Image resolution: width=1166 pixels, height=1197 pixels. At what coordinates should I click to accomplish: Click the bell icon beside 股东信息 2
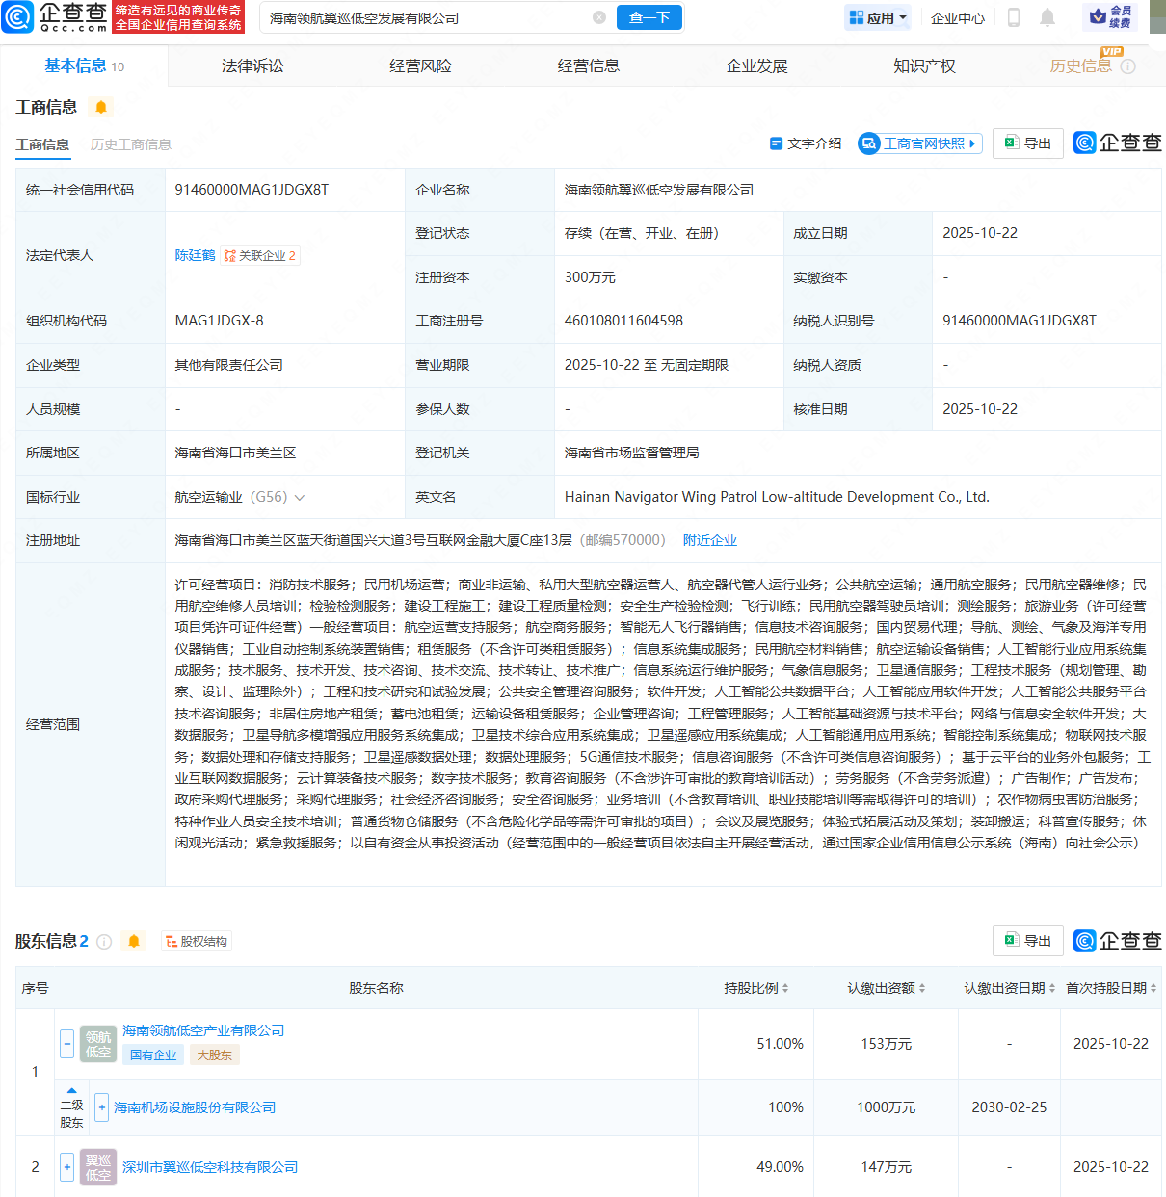134,941
